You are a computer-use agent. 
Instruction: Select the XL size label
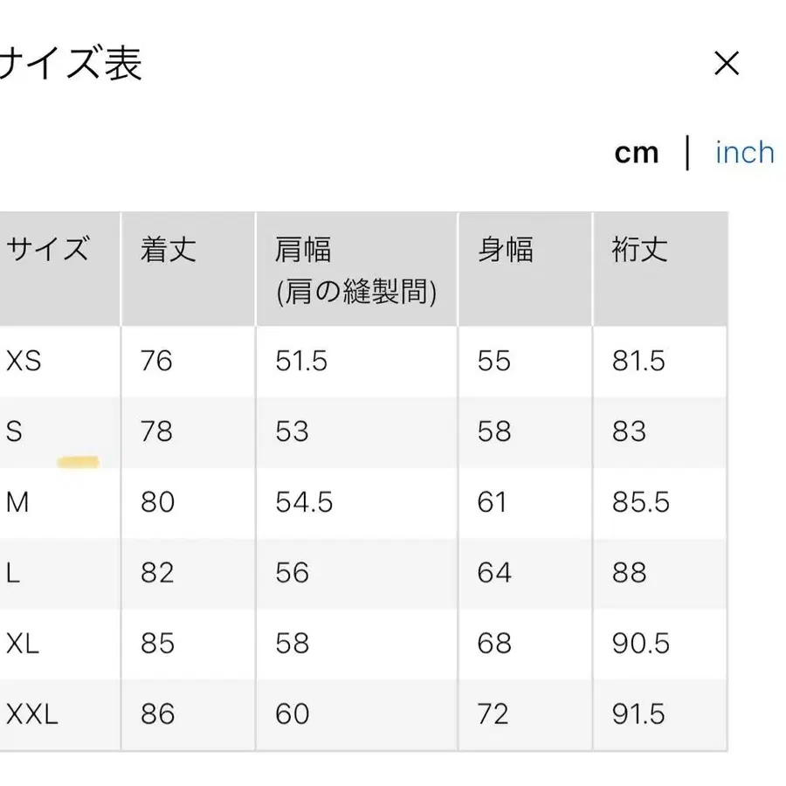click(x=24, y=644)
